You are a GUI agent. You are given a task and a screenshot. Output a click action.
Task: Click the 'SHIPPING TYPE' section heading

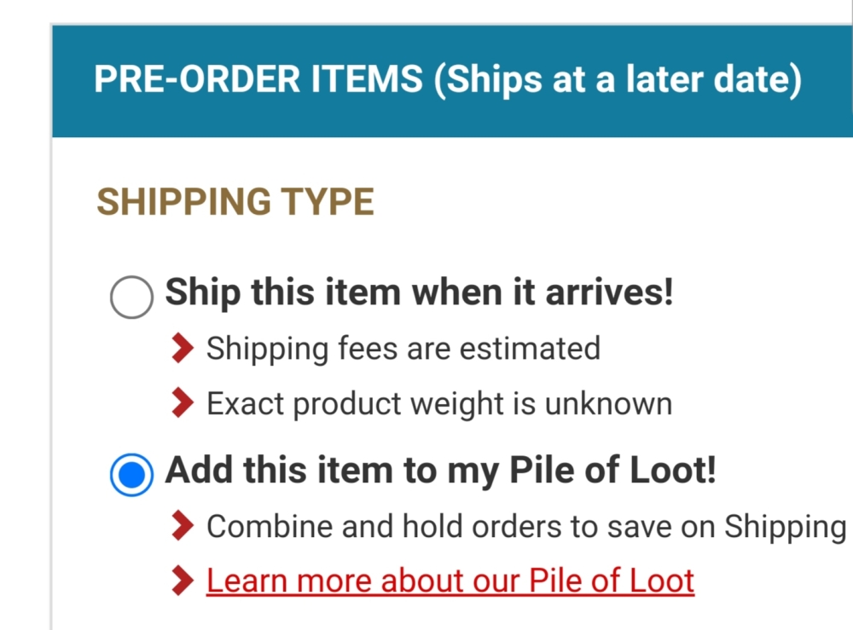pyautogui.click(x=235, y=202)
